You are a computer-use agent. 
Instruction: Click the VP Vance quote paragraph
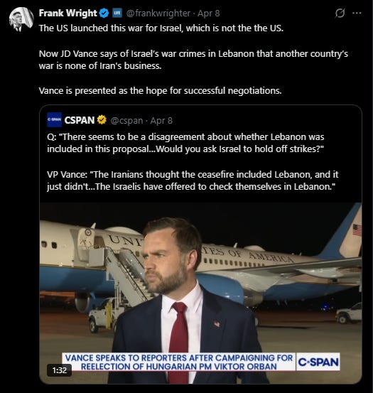[x=193, y=181]
